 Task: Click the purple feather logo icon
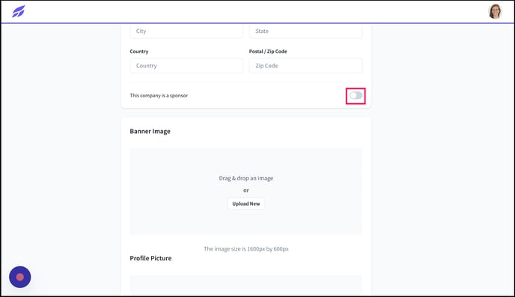pos(19,11)
